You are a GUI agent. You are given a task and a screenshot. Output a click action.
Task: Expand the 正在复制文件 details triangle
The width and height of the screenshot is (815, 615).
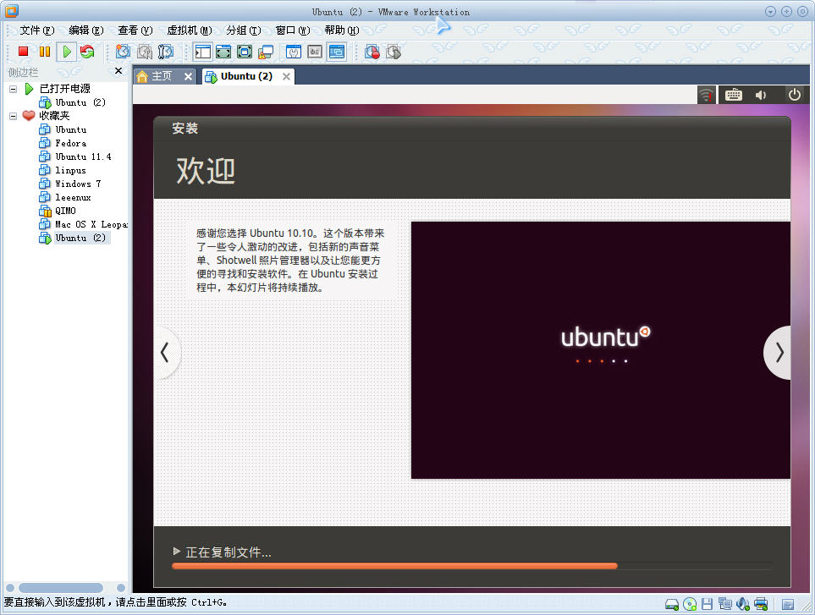click(x=177, y=551)
